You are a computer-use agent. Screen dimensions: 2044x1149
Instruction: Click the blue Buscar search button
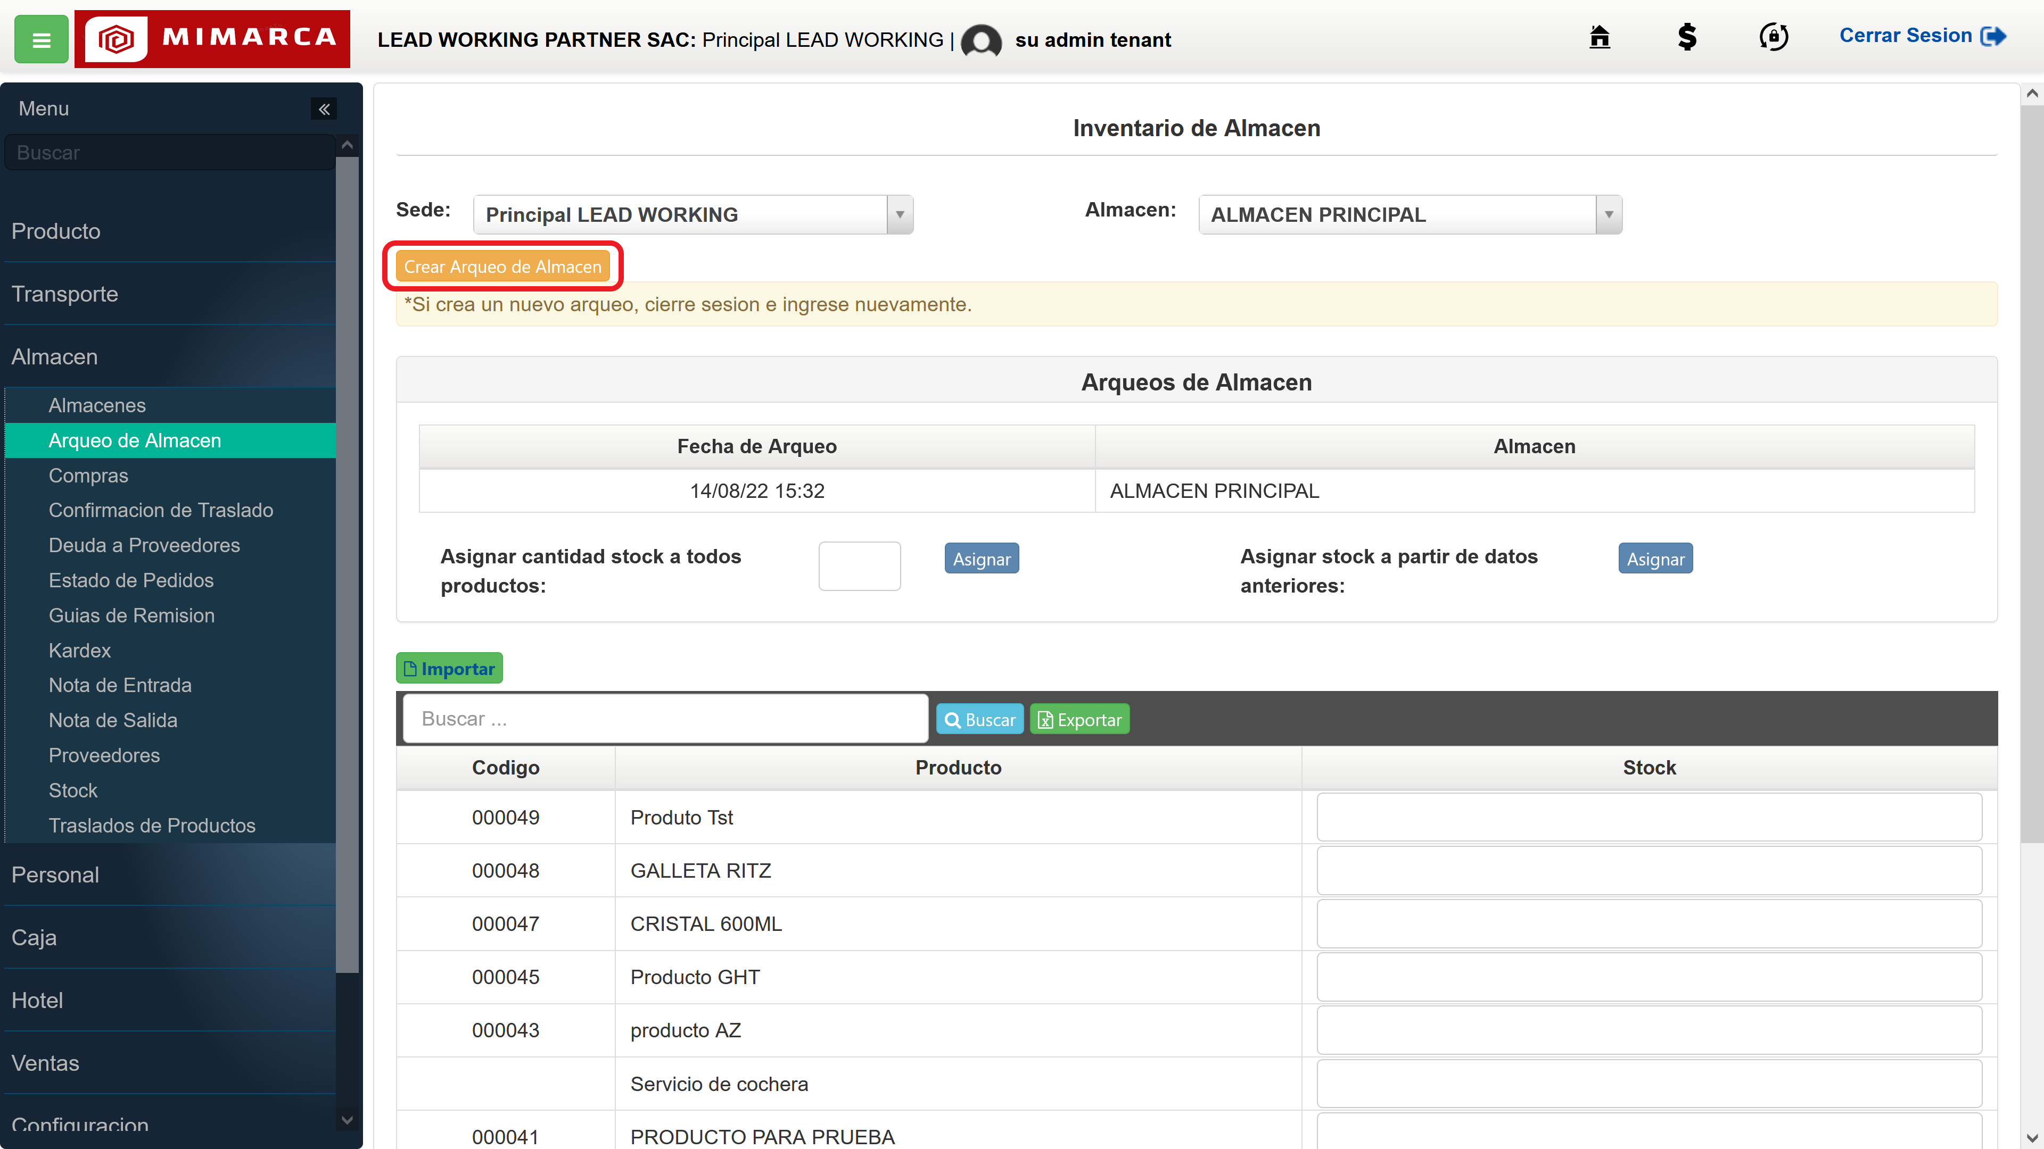[980, 719]
